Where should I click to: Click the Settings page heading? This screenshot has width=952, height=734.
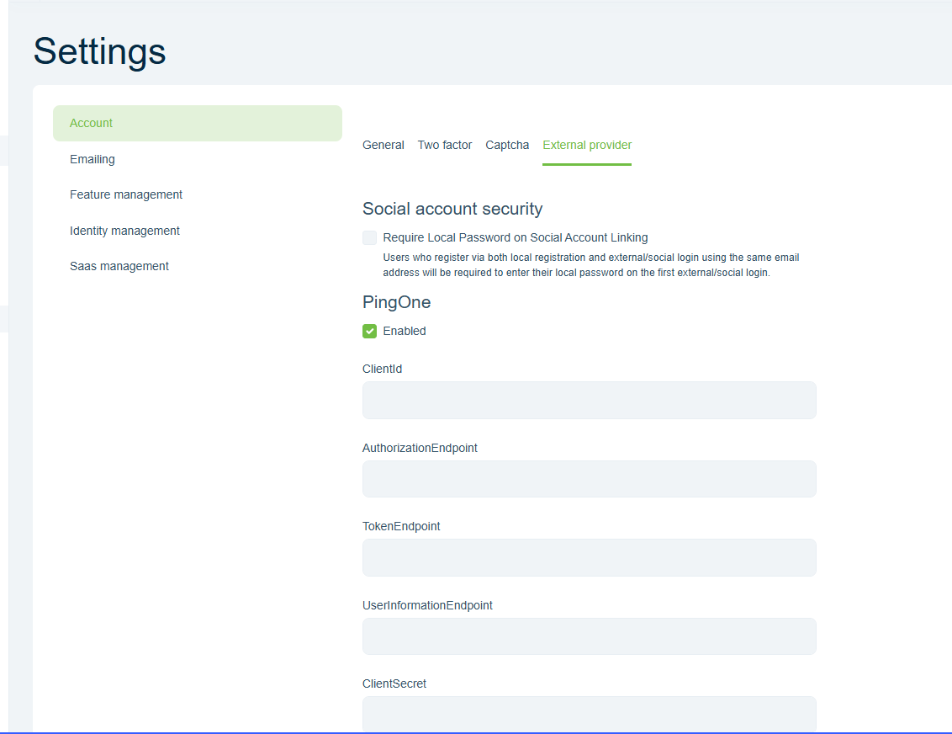tap(99, 51)
